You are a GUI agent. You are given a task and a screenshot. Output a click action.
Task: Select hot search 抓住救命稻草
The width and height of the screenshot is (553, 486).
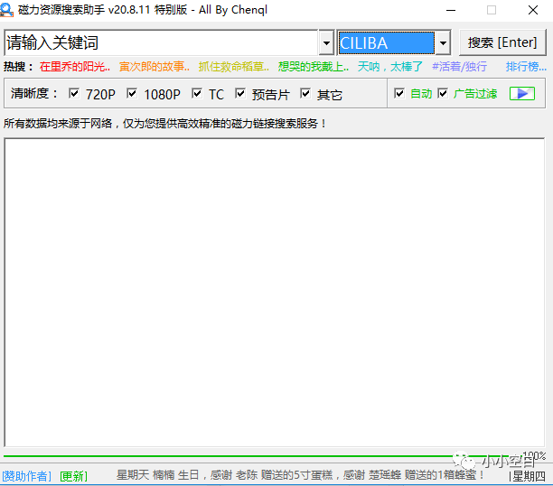coord(234,67)
